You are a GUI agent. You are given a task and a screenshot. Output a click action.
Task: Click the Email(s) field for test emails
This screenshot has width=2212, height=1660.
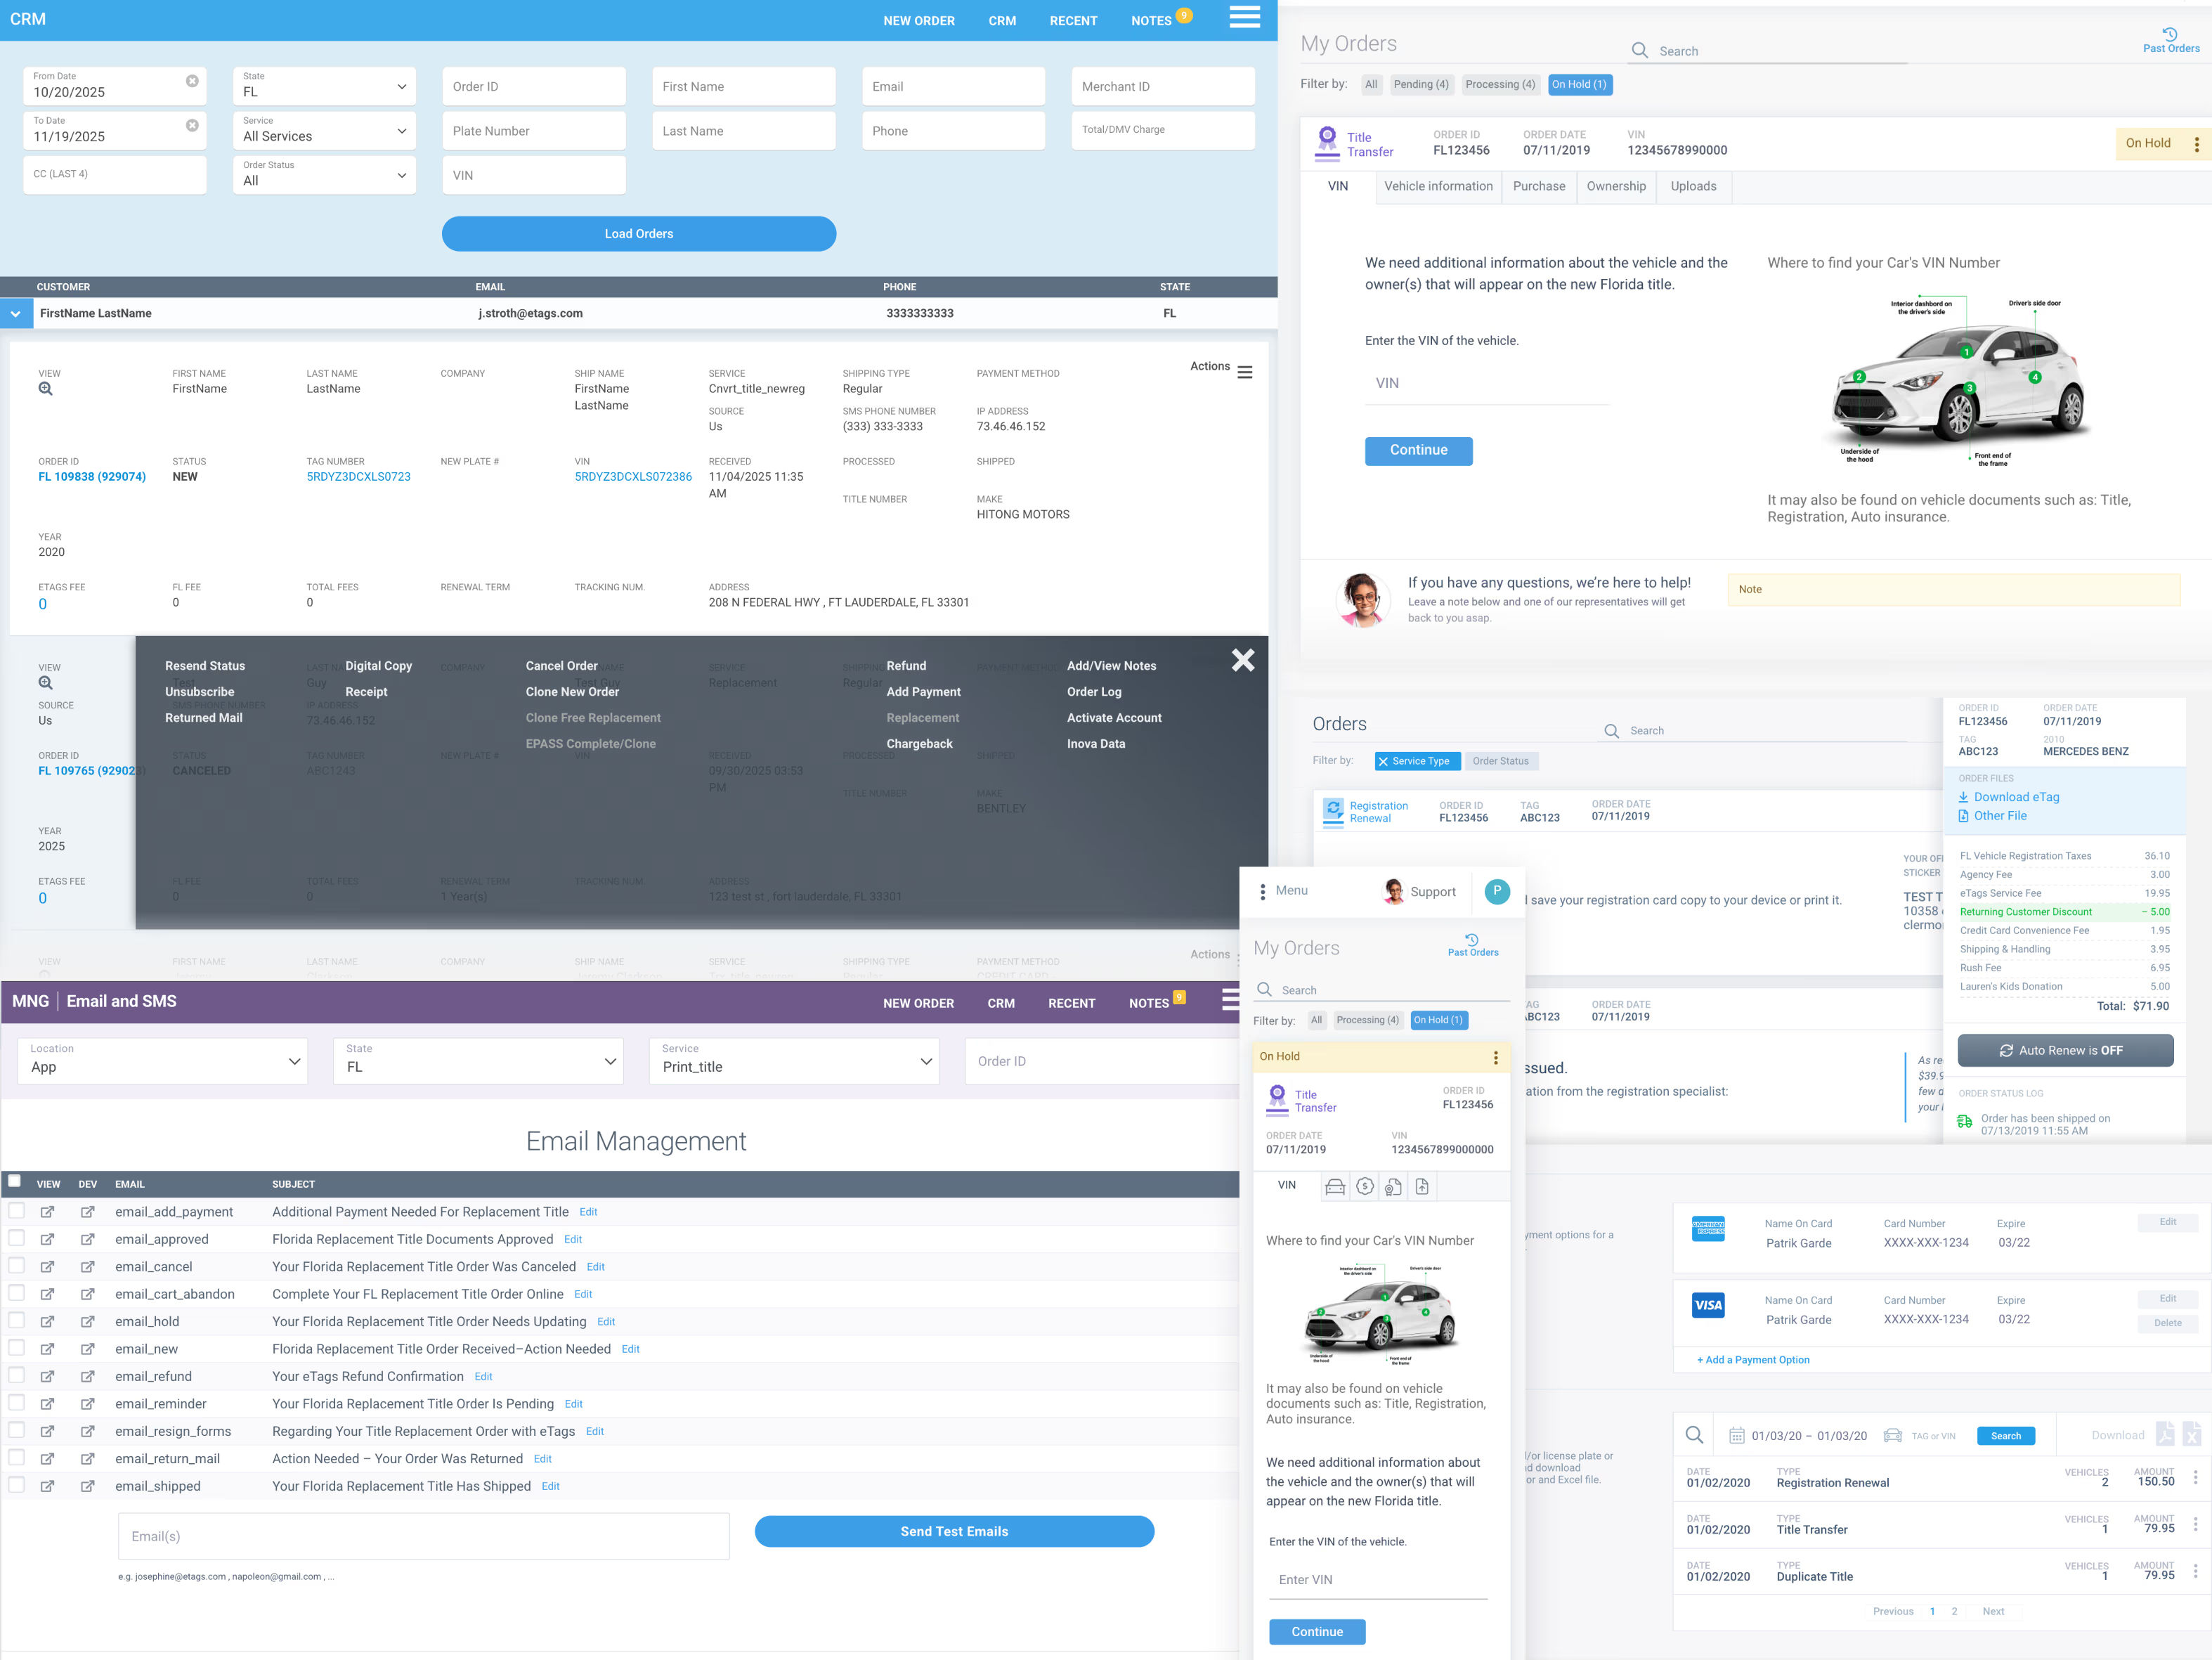coord(424,1536)
